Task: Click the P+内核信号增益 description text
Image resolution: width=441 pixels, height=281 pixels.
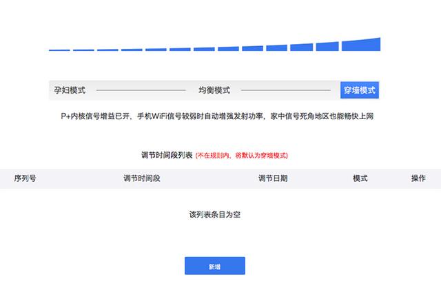Action: pos(217,116)
